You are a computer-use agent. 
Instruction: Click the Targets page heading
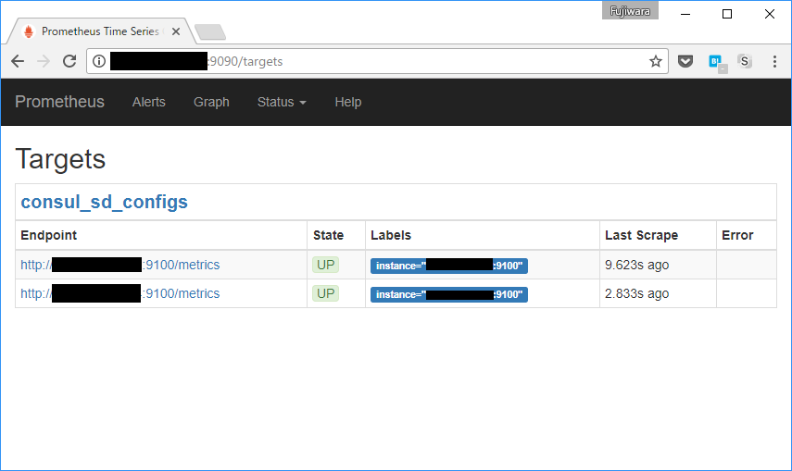60,159
